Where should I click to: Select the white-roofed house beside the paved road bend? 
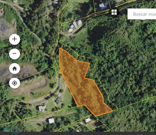[42, 108]
